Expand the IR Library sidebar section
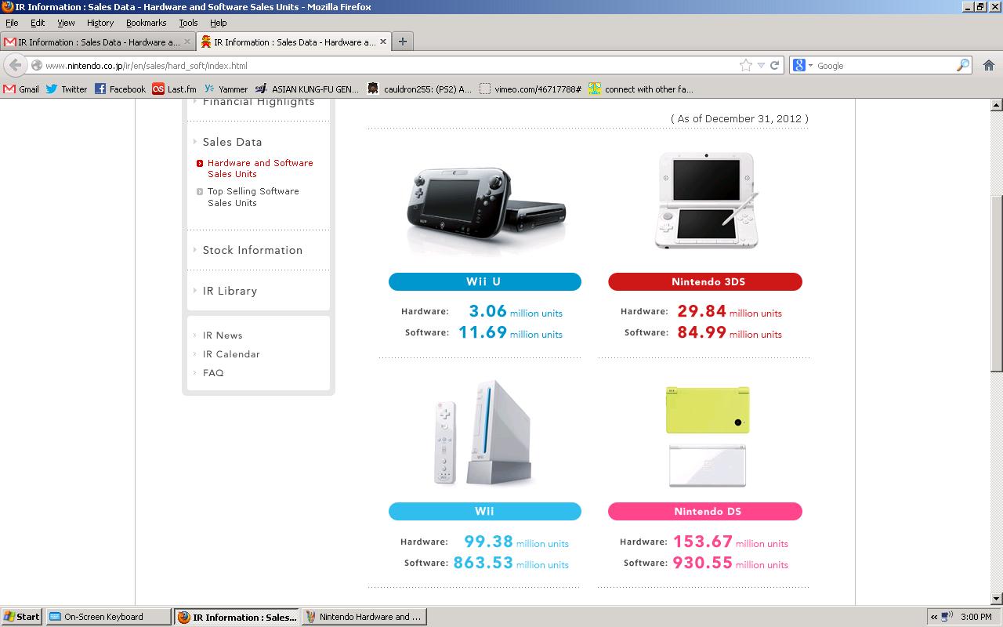1003x627 pixels. pyautogui.click(x=230, y=291)
